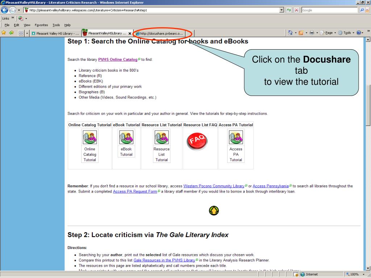Open the Edit menu
Screen dimensions: 371x278
(16, 25)
